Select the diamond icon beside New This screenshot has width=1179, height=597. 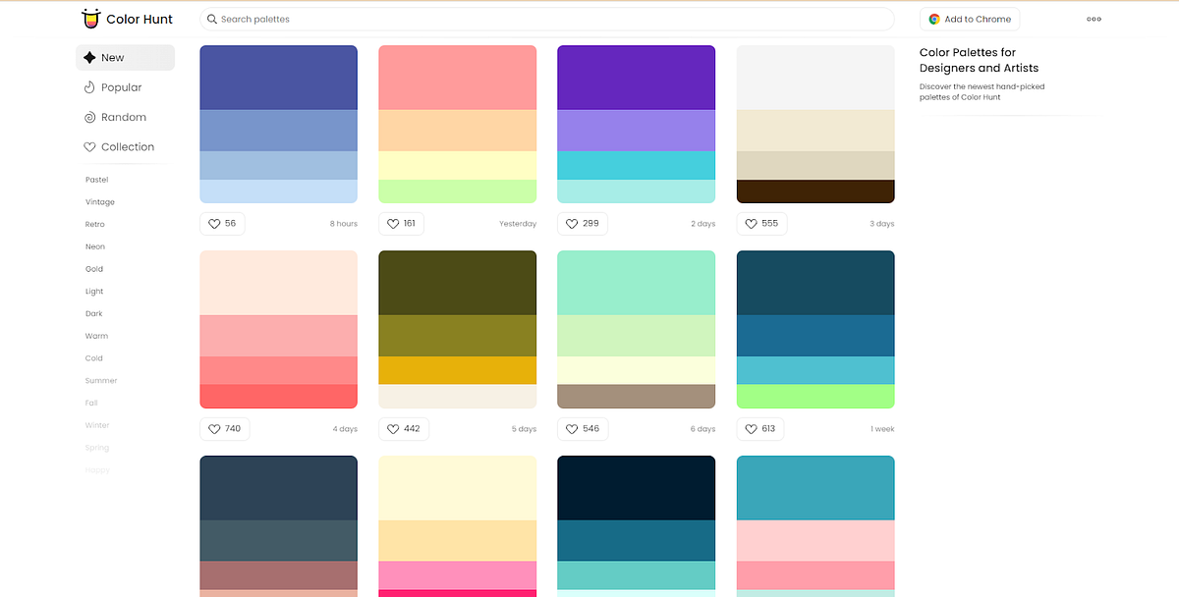(x=91, y=57)
